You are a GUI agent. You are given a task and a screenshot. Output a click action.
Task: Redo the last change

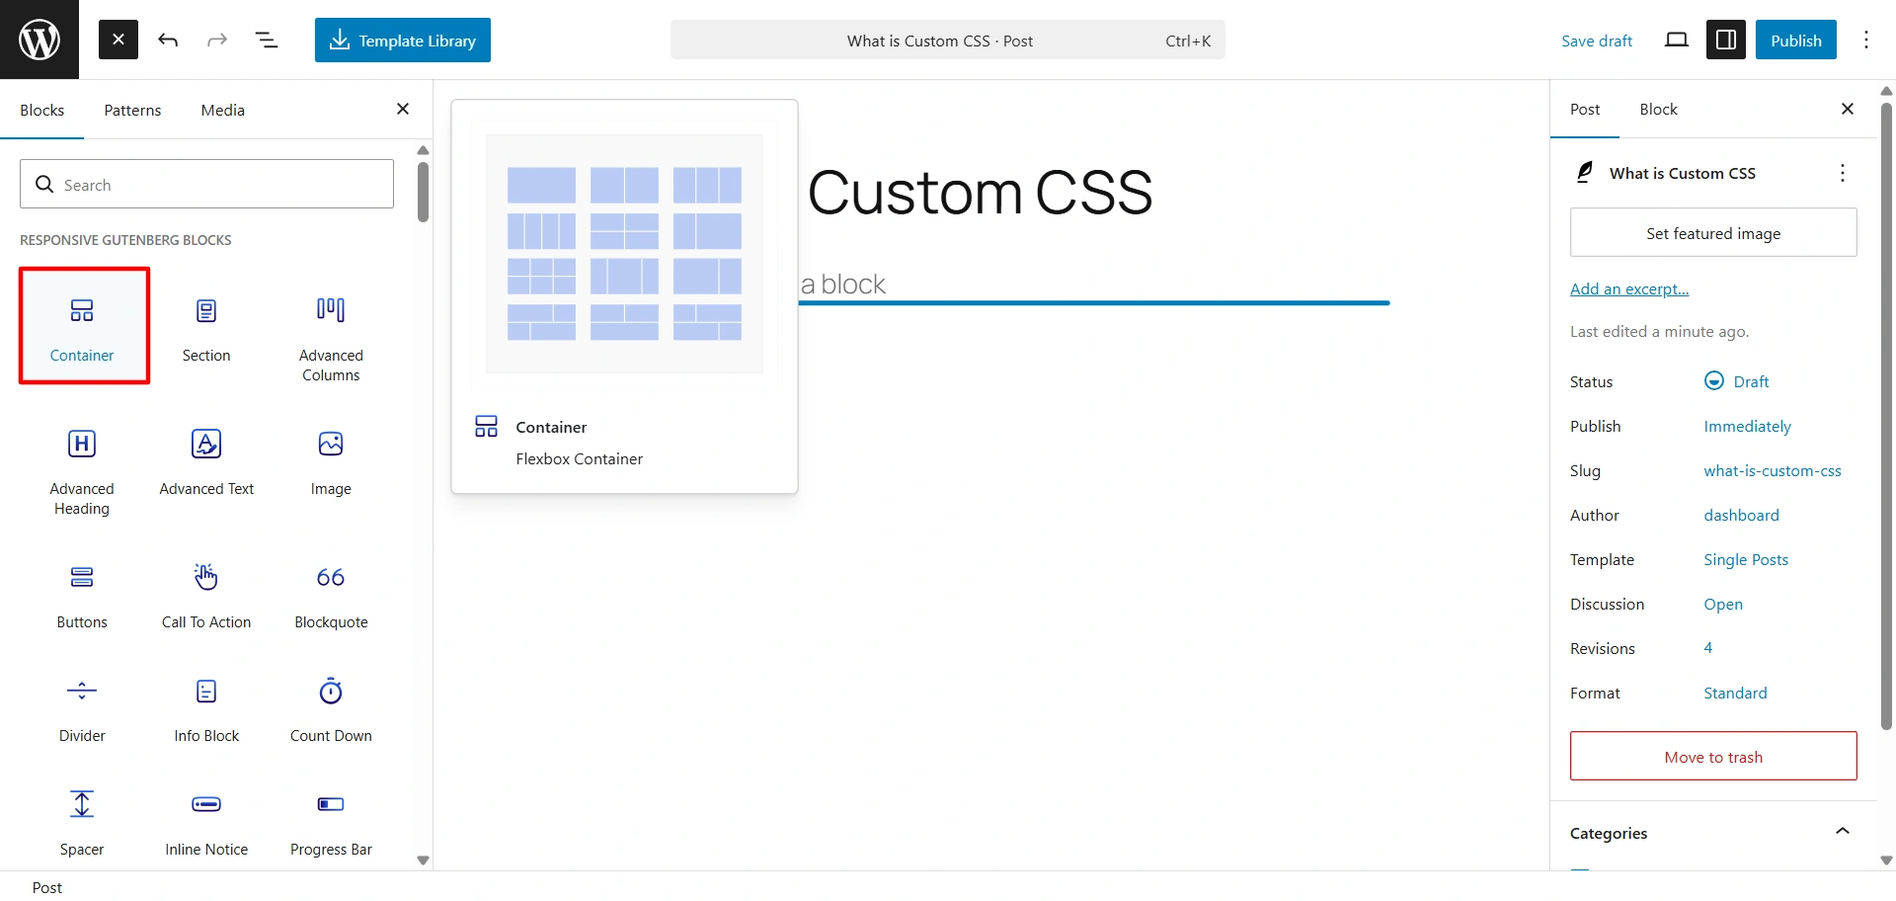pyautogui.click(x=217, y=40)
